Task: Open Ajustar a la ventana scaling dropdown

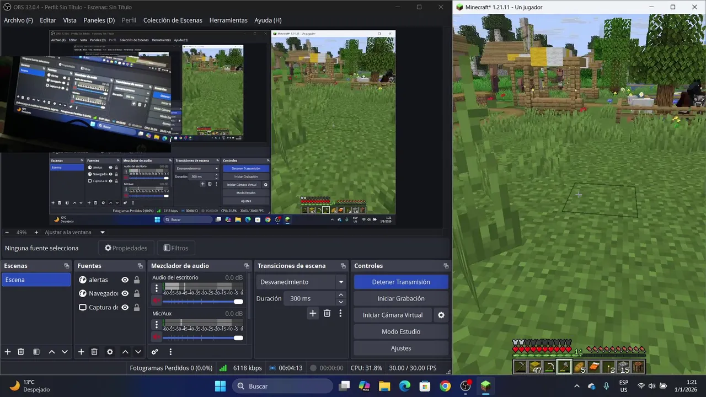Action: [74, 232]
